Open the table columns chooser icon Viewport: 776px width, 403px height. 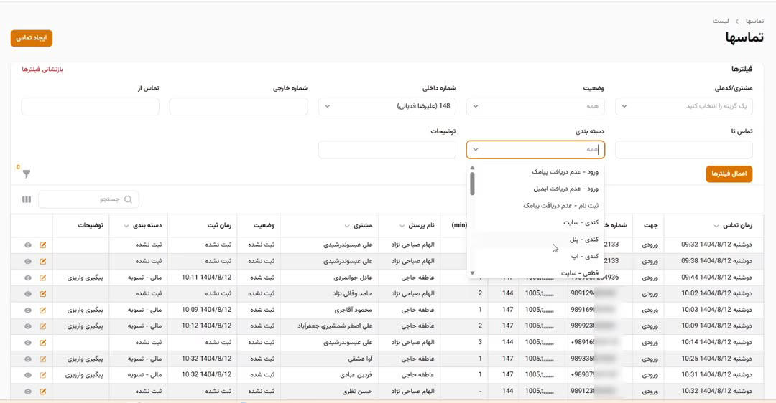pos(27,199)
